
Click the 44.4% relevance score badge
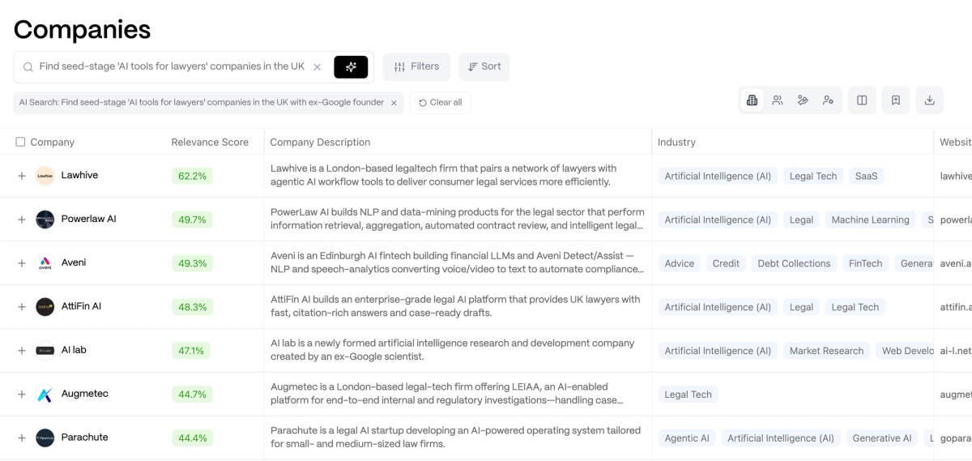tap(192, 438)
